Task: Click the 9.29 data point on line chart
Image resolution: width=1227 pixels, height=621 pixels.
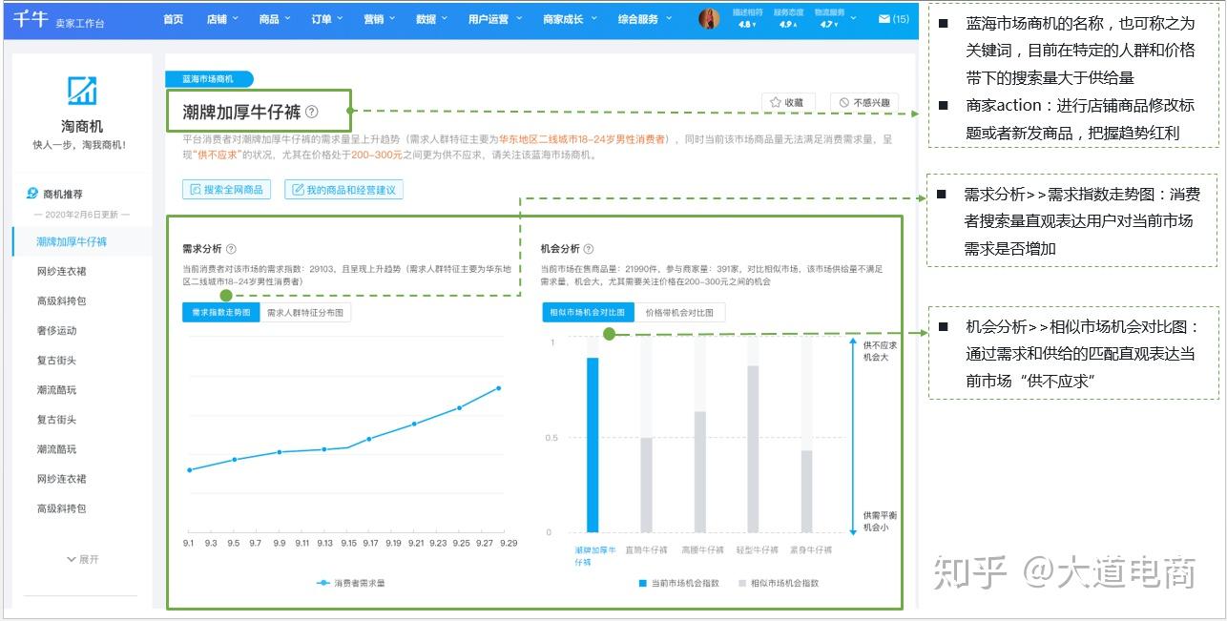Action: click(x=498, y=388)
